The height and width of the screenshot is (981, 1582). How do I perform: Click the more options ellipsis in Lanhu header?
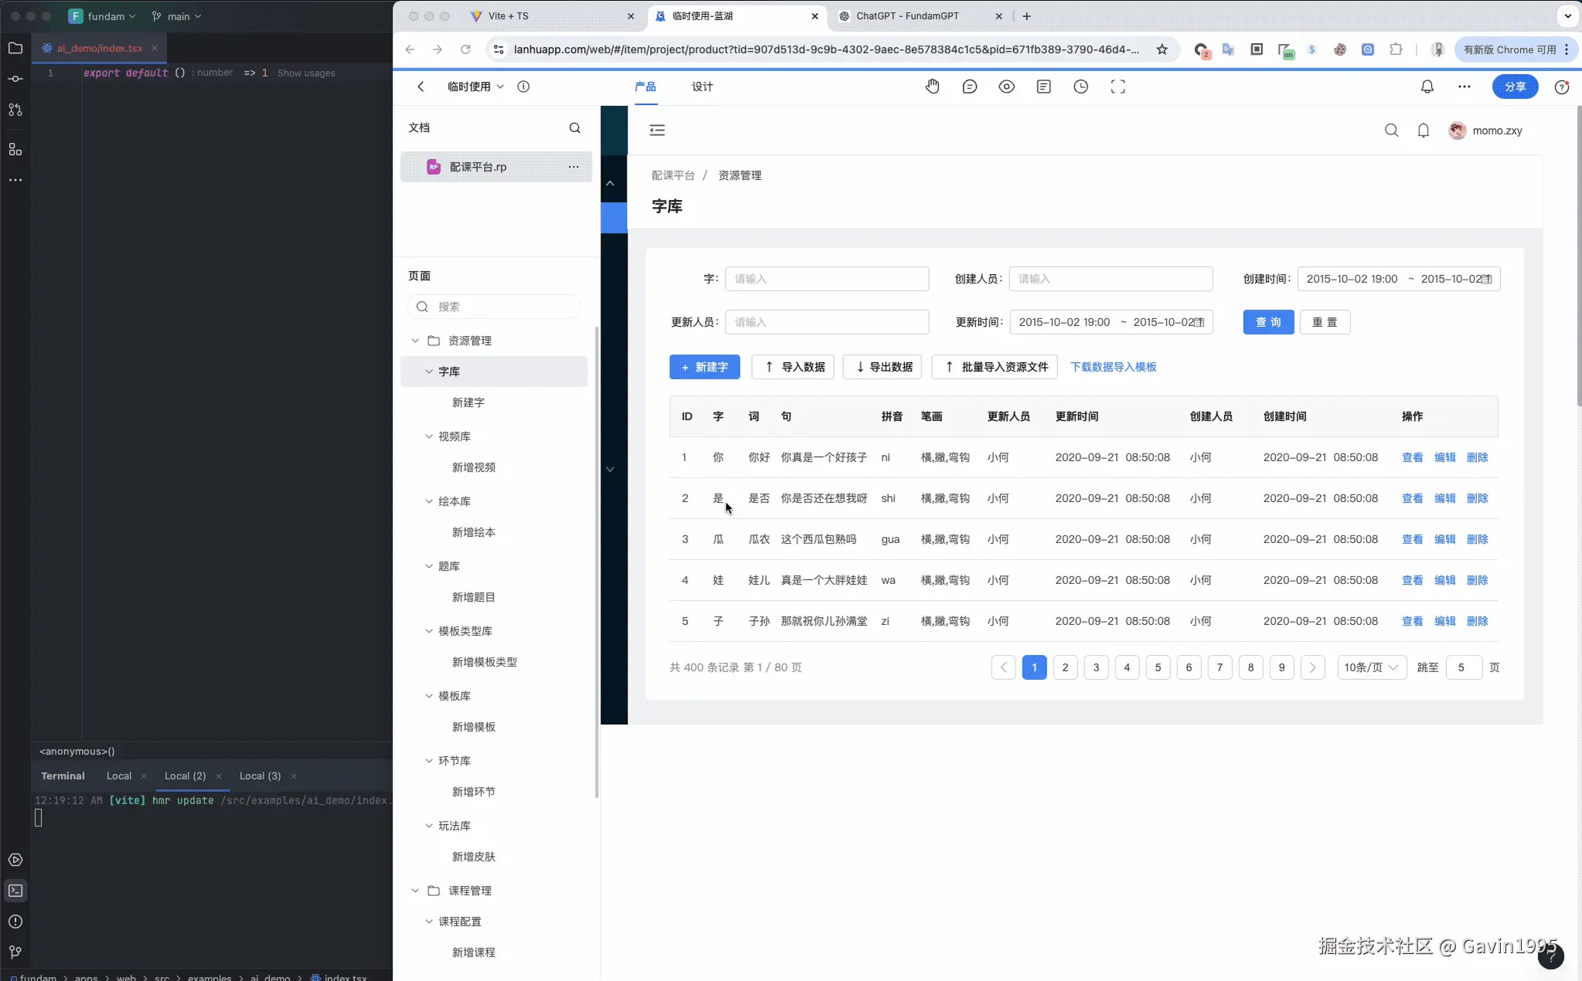(1463, 87)
